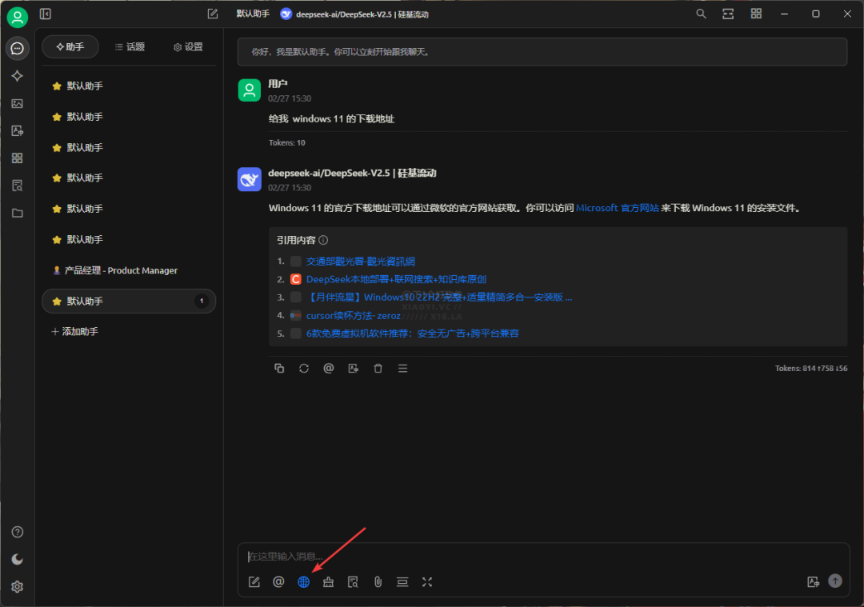Viewport: 864px width, 607px height.
Task: Click the assistant greeting prompt banner
Action: point(542,52)
